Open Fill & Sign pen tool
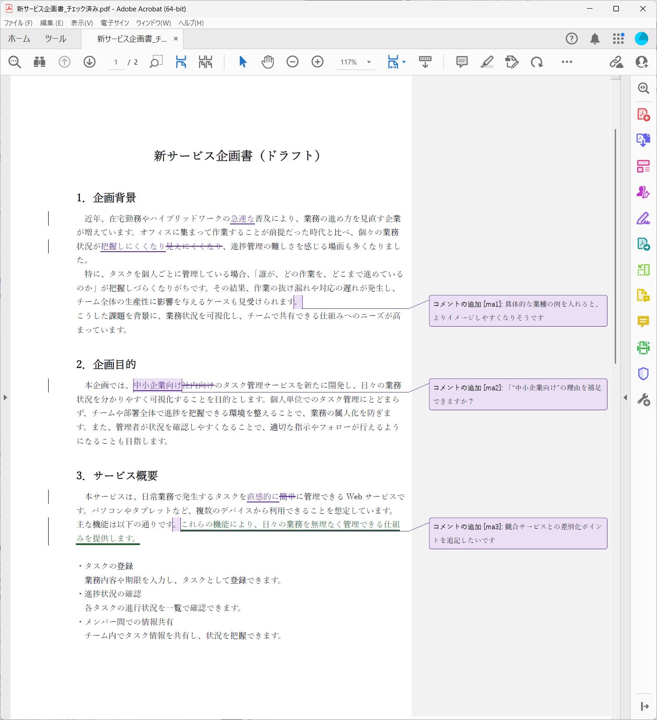This screenshot has height=720, width=657. (x=643, y=218)
